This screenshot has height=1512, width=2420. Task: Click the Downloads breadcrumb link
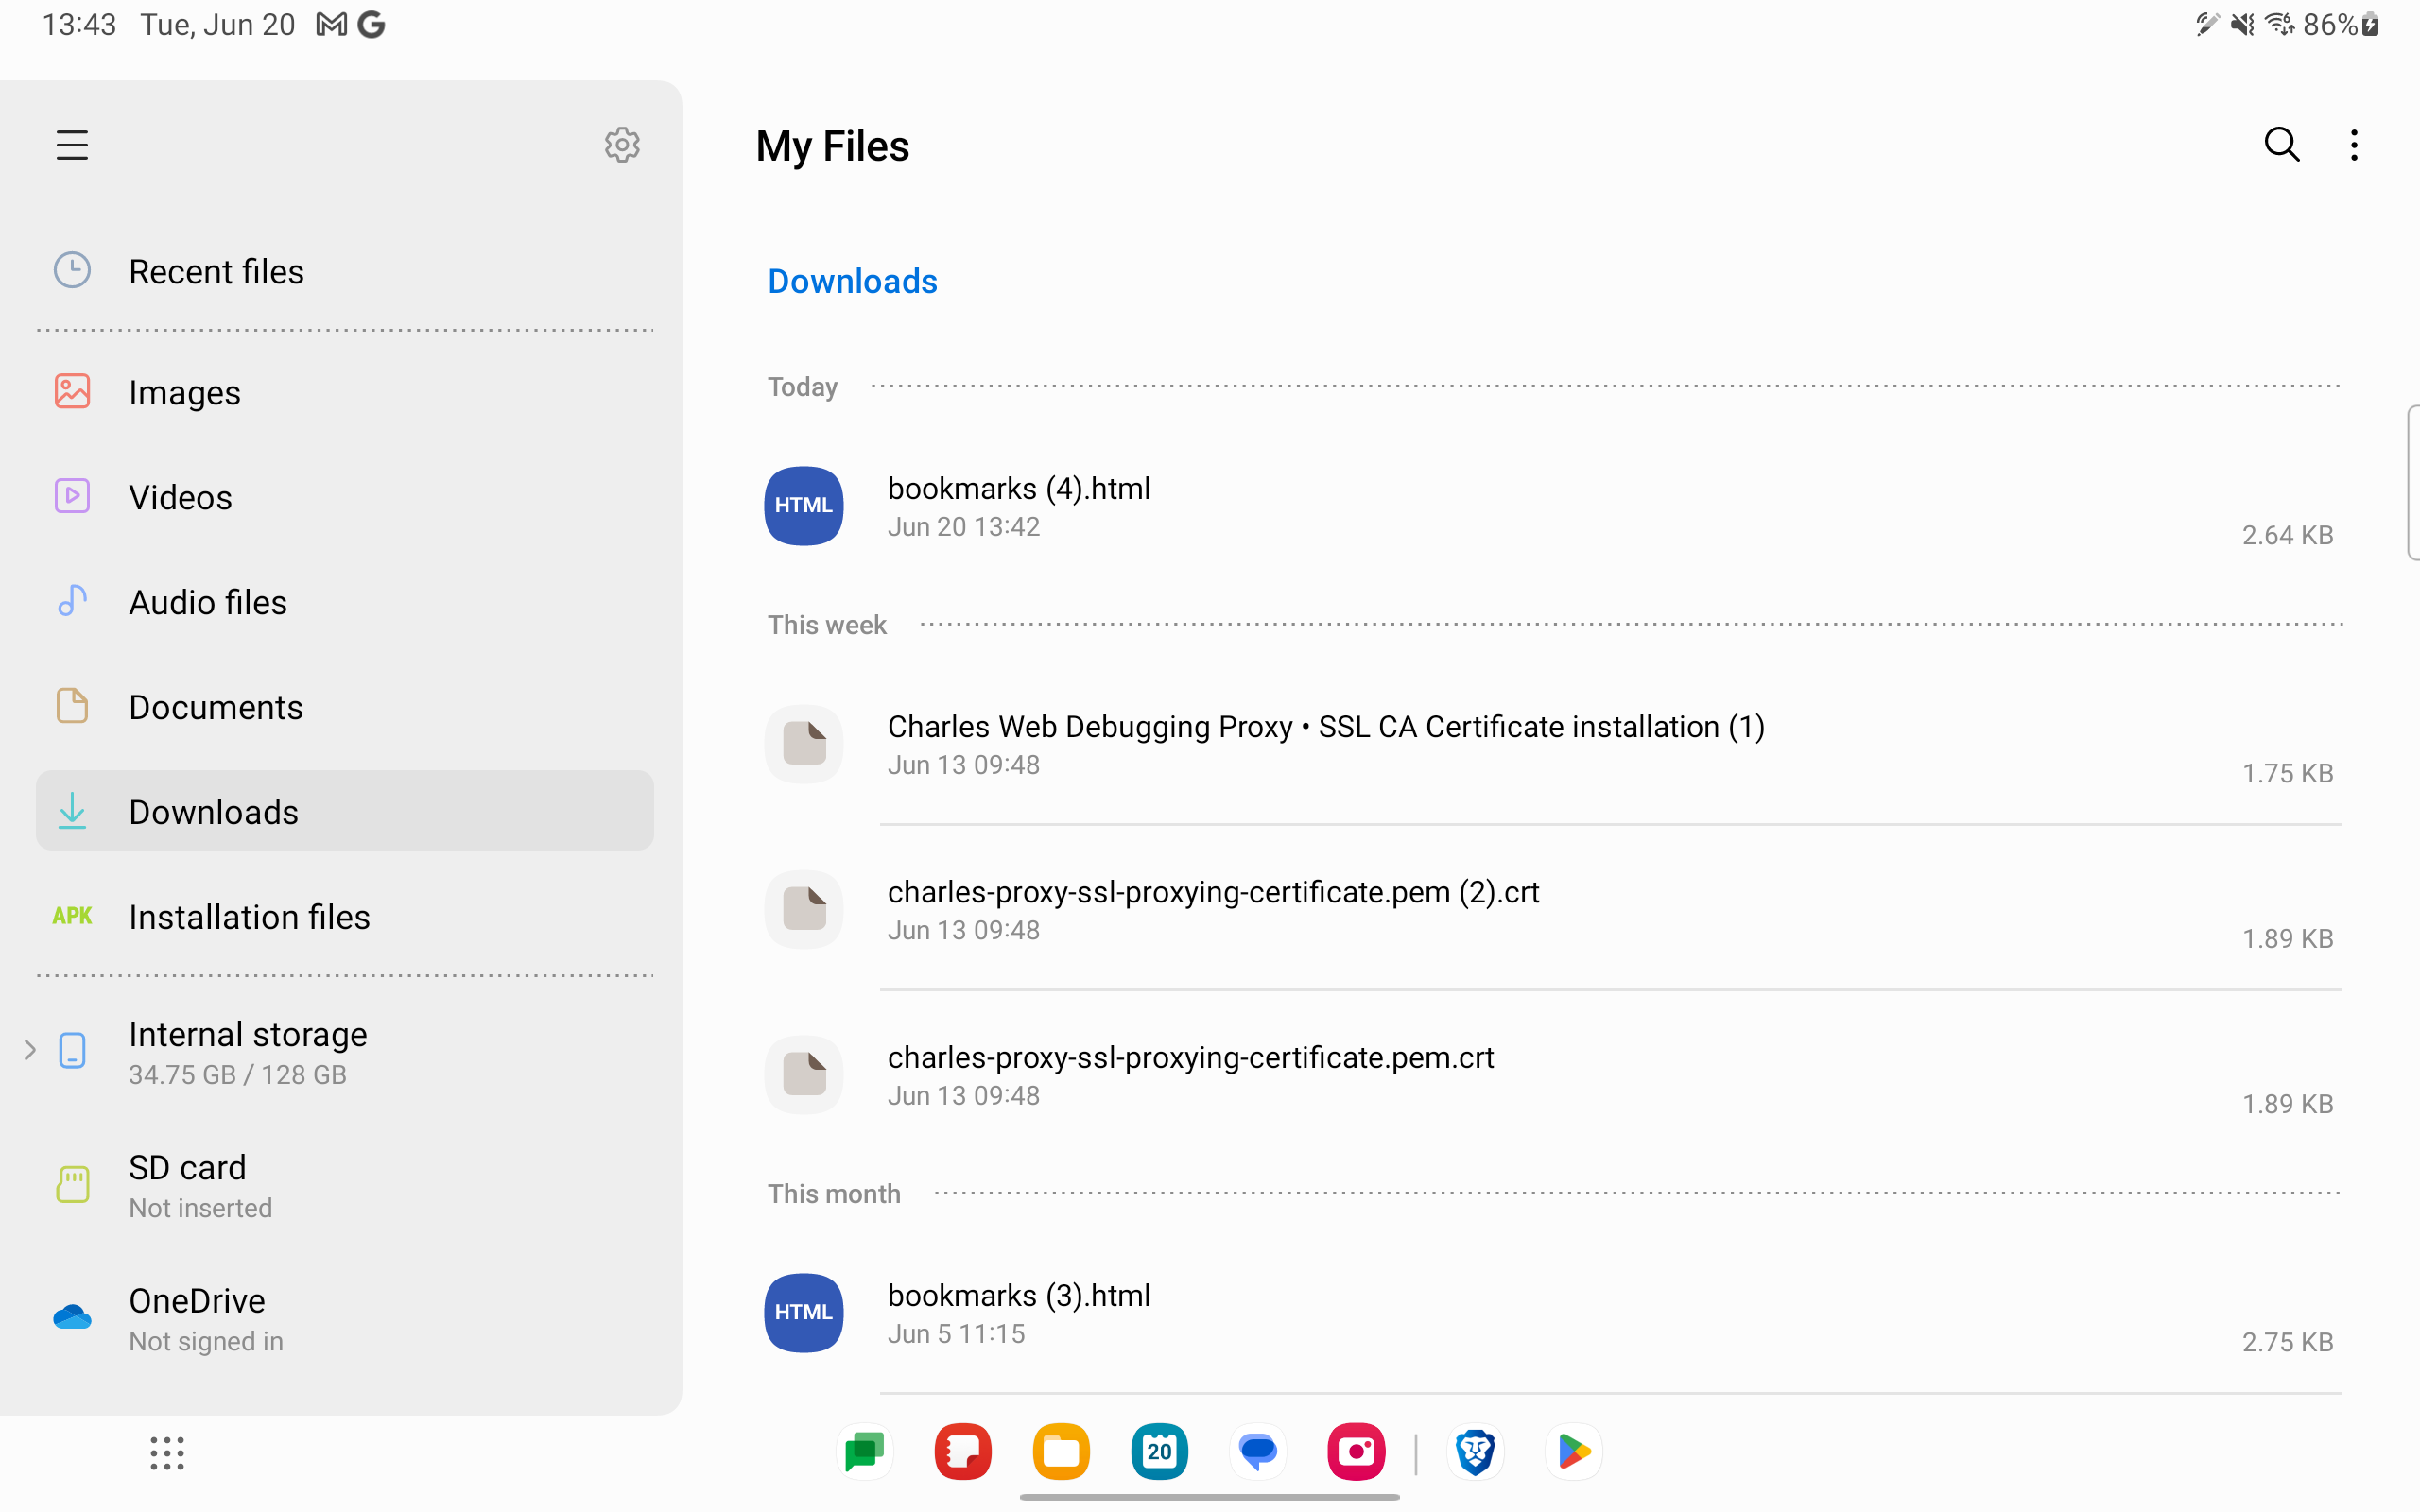(851, 280)
